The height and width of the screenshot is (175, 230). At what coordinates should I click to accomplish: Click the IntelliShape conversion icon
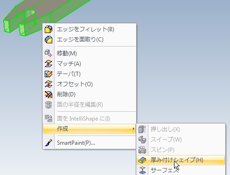tap(49, 119)
